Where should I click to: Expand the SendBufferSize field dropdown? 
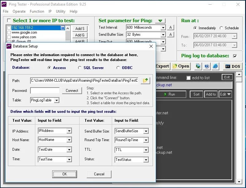click(x=146, y=131)
